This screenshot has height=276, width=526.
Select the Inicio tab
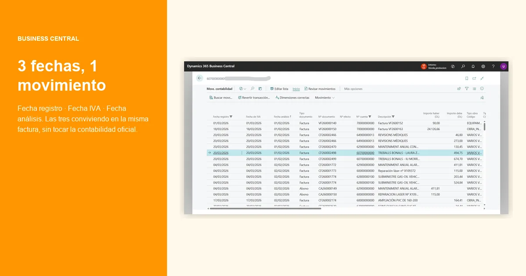[296, 89]
